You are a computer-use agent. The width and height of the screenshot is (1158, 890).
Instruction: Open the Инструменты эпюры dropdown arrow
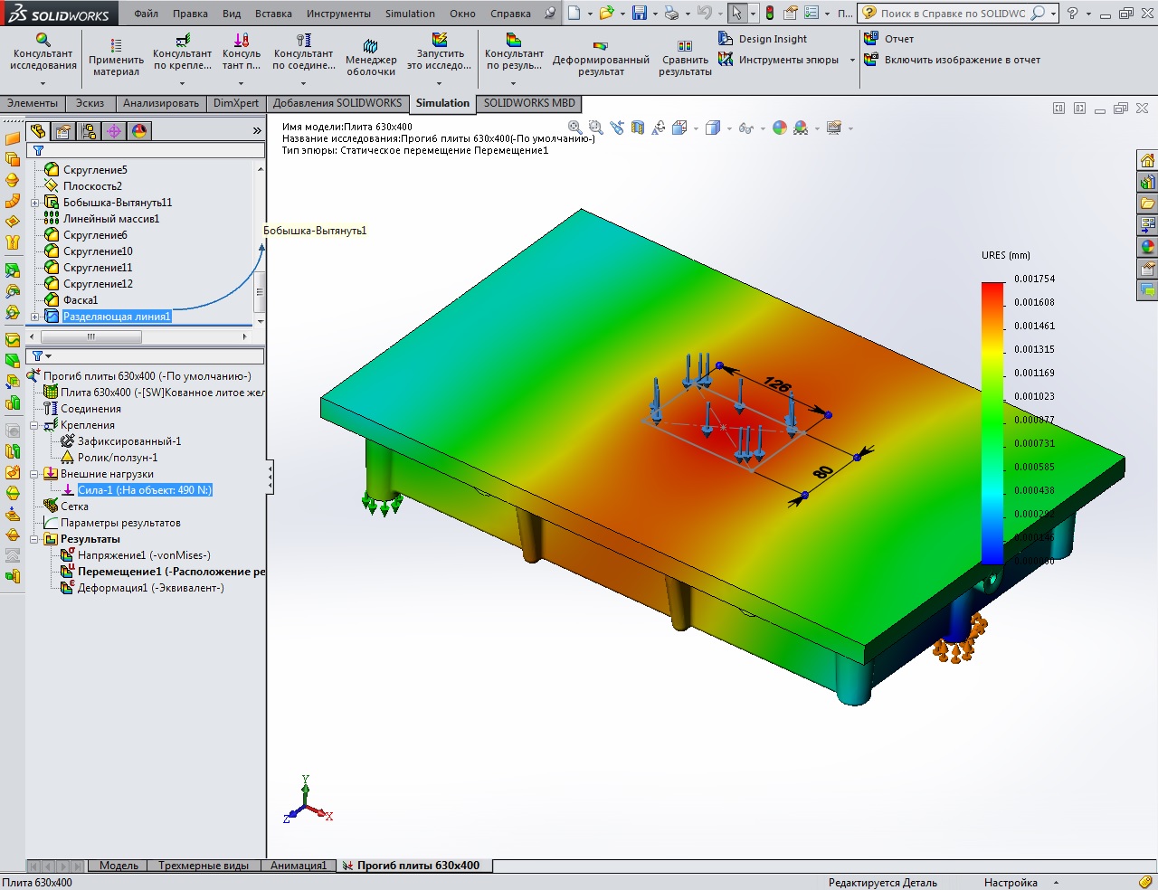click(x=852, y=61)
